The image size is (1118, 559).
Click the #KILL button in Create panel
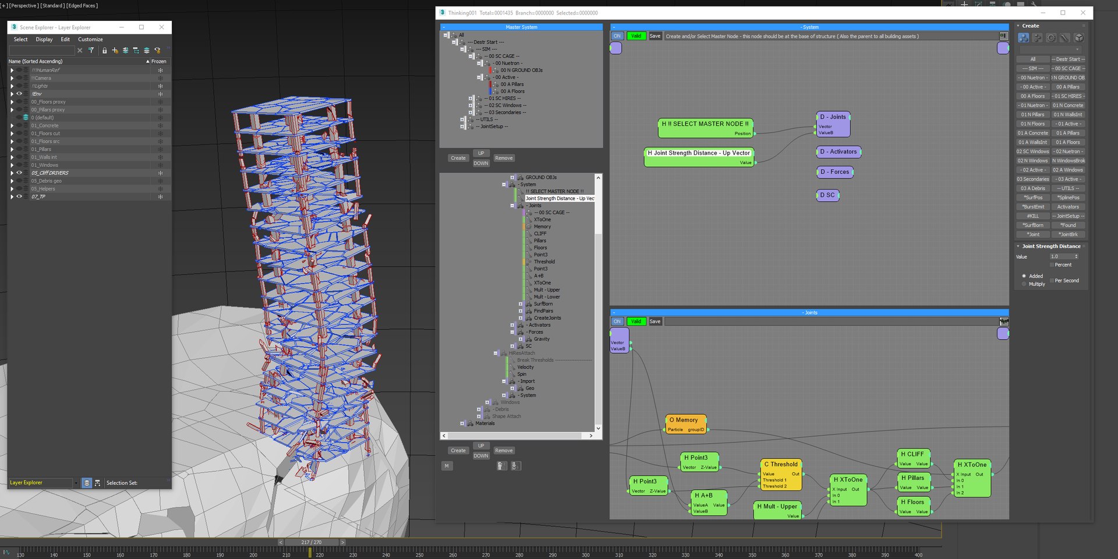click(x=1032, y=216)
